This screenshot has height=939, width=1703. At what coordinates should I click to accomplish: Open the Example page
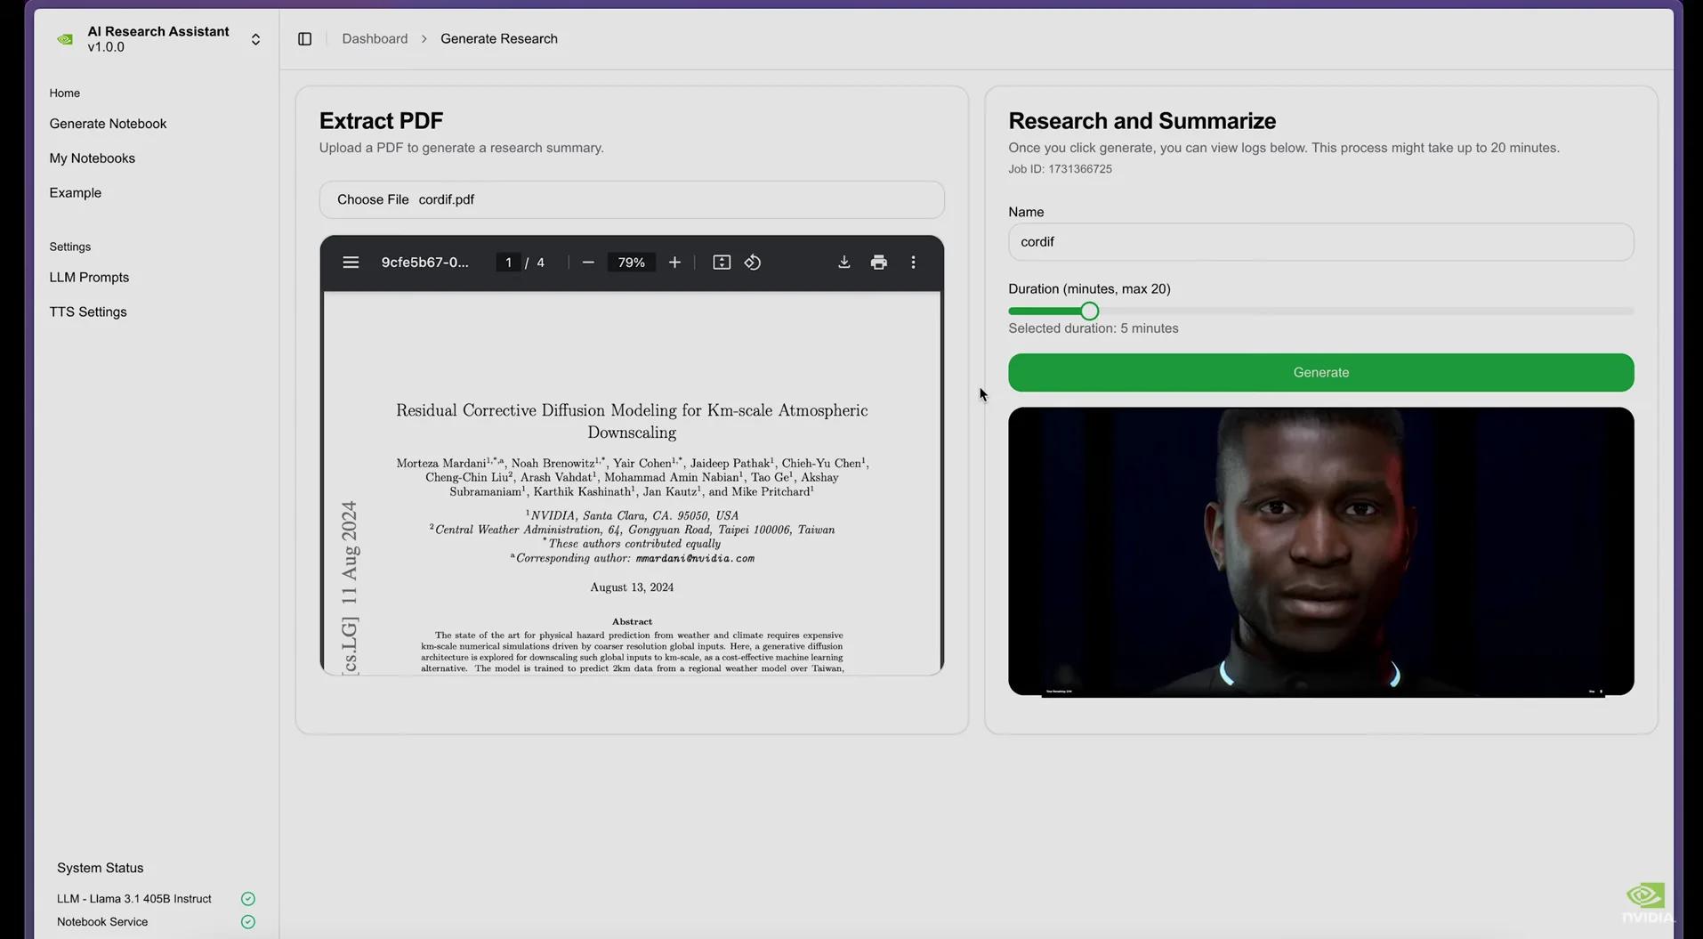(x=76, y=193)
